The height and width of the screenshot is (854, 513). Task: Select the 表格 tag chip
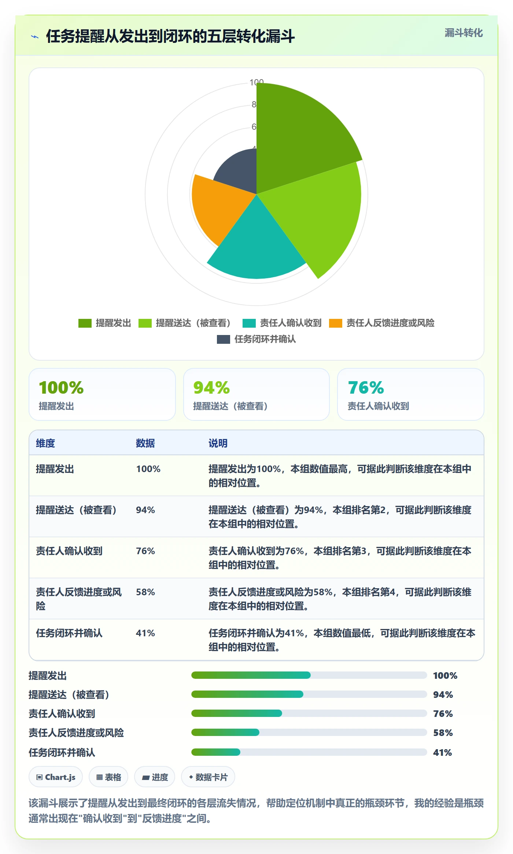[108, 777]
